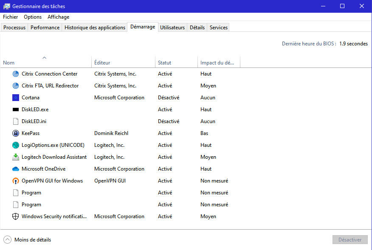The width and height of the screenshot is (372, 250).
Task: Click the Logitech Download Assistant icon
Action: (16, 157)
